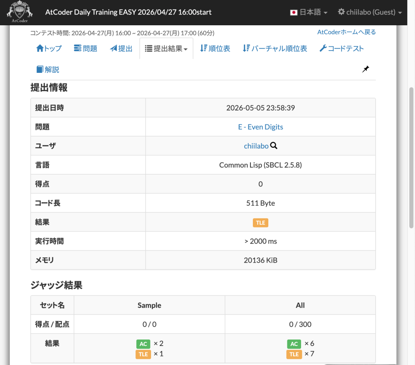Select the execution time > 2000 ms
This screenshot has height=365, width=415.
tap(261, 241)
